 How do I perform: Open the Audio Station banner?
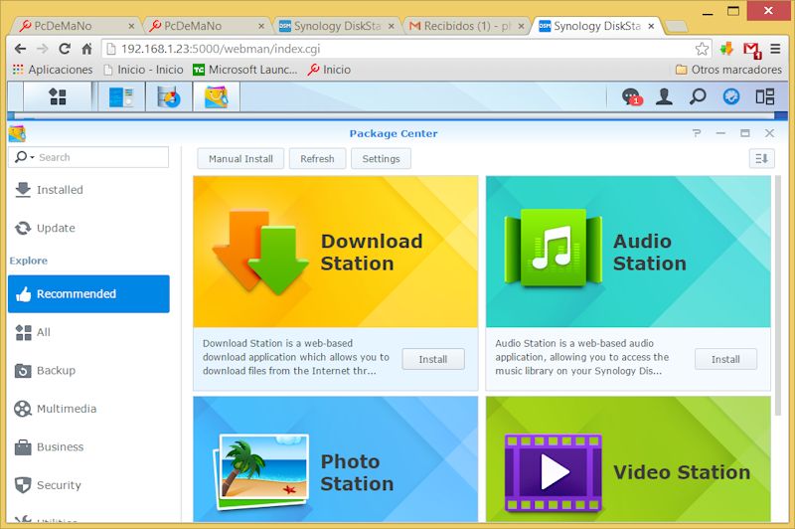(x=628, y=252)
